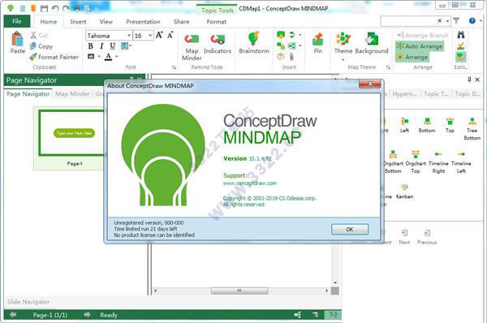The width and height of the screenshot is (487, 323).
Task: Click the attachment paperclip icon in Insert group
Action: (291, 56)
